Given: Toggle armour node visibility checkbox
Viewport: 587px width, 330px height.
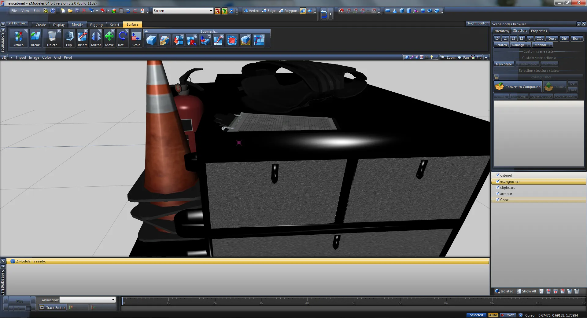Looking at the screenshot, I should pyautogui.click(x=497, y=193).
